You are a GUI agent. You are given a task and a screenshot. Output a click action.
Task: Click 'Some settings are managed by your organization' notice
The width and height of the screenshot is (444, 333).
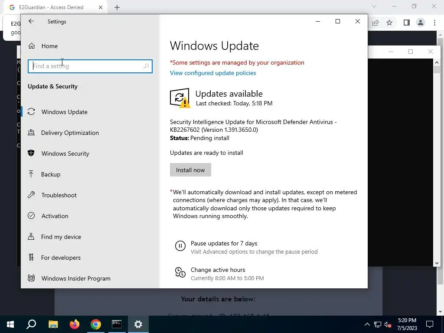coord(237,62)
